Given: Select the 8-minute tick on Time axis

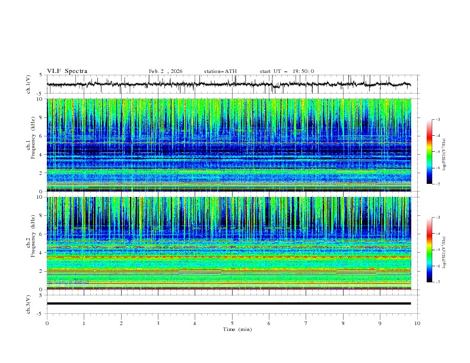Looking at the screenshot, I should coord(343,323).
